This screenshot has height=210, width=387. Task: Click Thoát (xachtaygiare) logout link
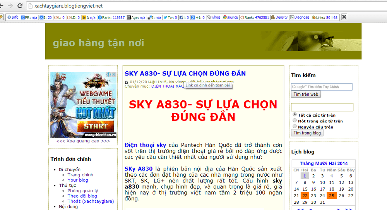point(91,201)
